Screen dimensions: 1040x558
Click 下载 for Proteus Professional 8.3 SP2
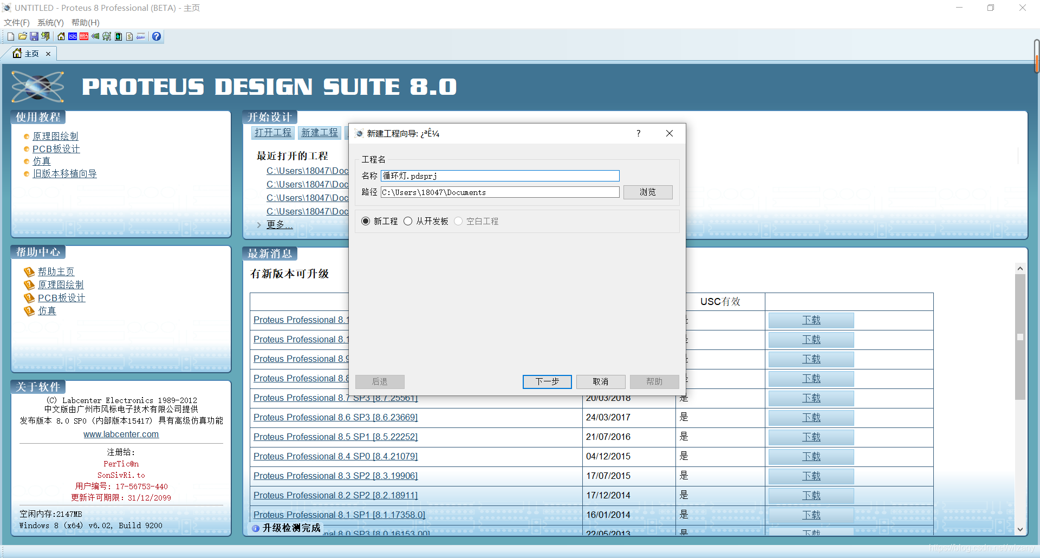point(811,476)
